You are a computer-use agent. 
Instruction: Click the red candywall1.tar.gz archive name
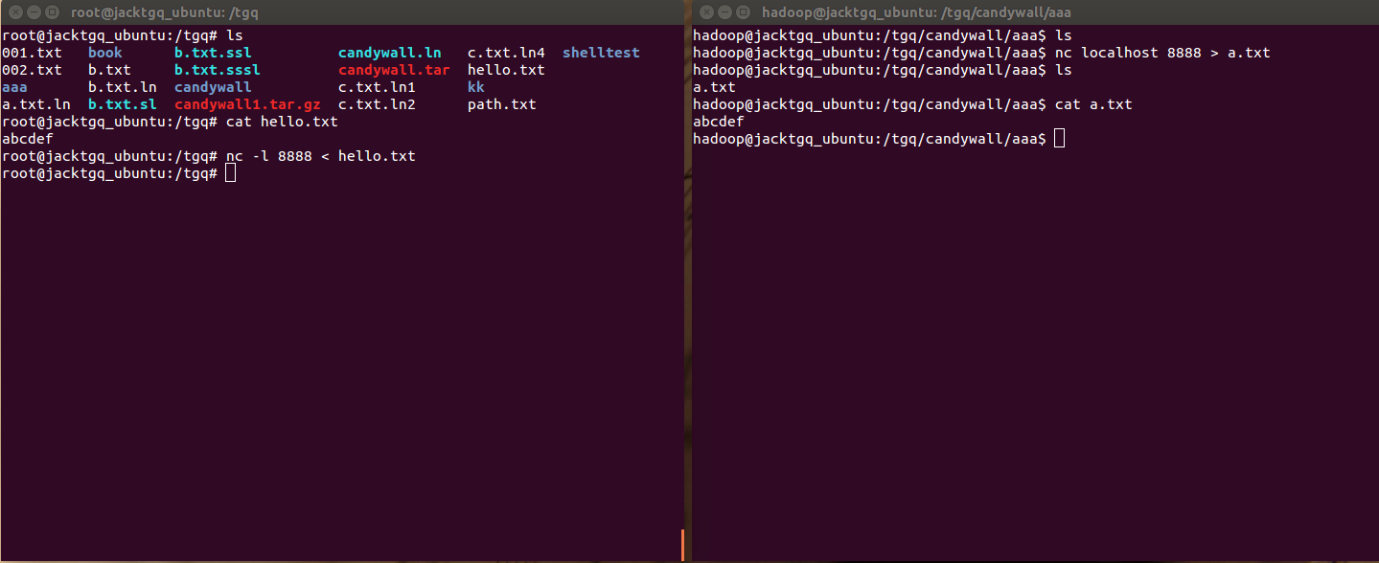pyautogui.click(x=247, y=104)
